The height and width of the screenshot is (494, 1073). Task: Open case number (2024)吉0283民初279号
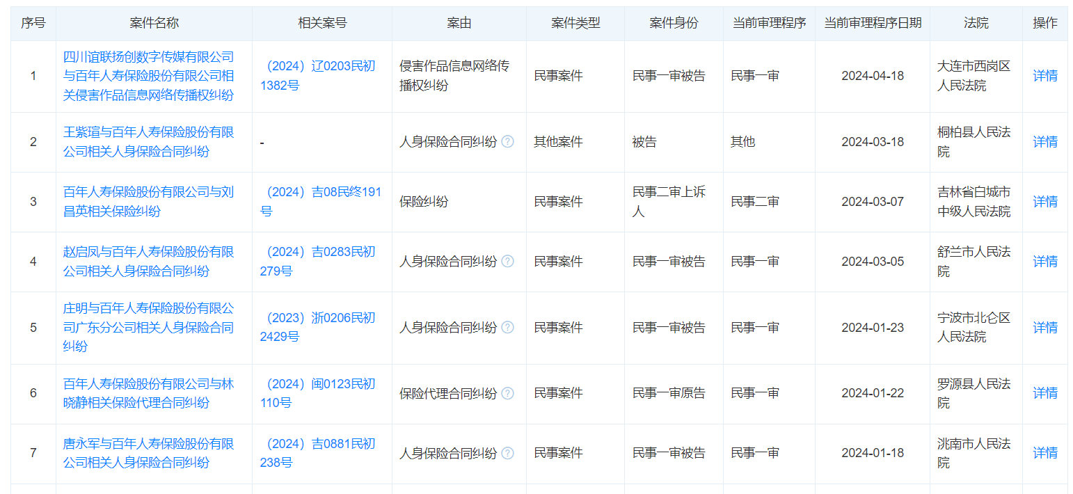tap(318, 262)
